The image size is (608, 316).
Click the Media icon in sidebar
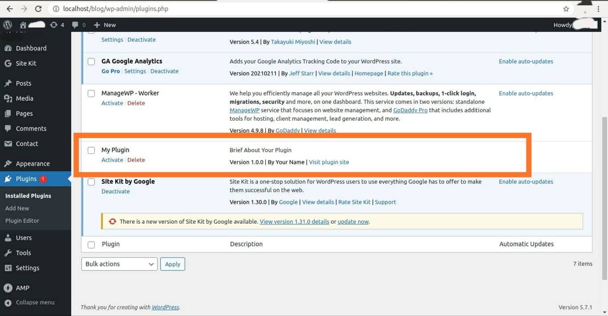[x=8, y=99]
